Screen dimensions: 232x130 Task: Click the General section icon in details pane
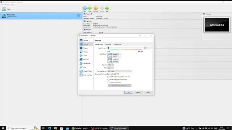pyautogui.click(x=84, y=14)
